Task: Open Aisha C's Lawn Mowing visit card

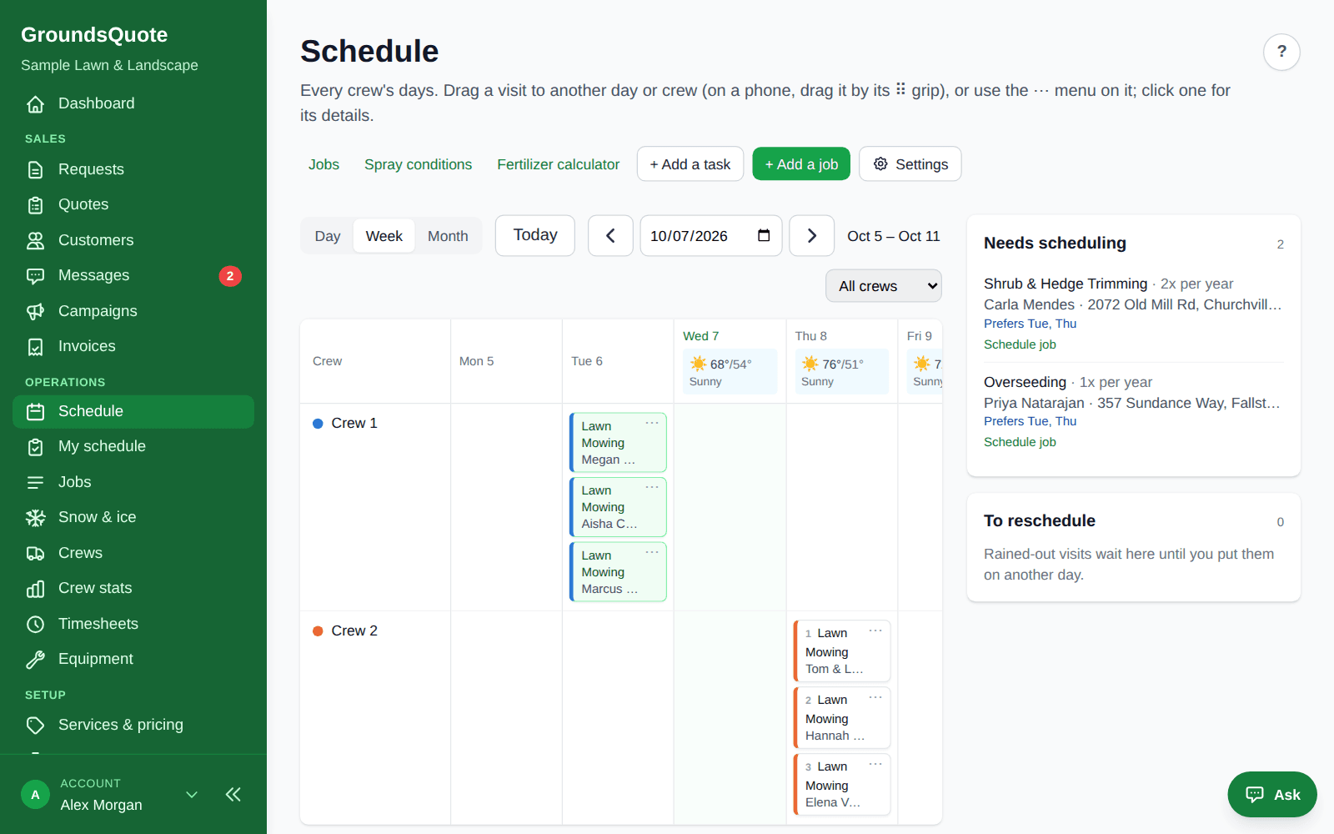Action: 618,507
